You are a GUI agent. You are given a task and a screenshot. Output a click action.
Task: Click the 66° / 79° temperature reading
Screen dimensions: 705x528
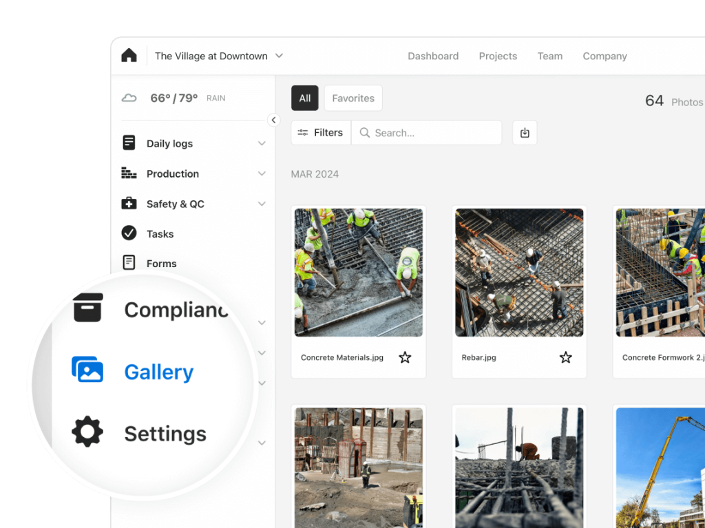click(x=174, y=98)
